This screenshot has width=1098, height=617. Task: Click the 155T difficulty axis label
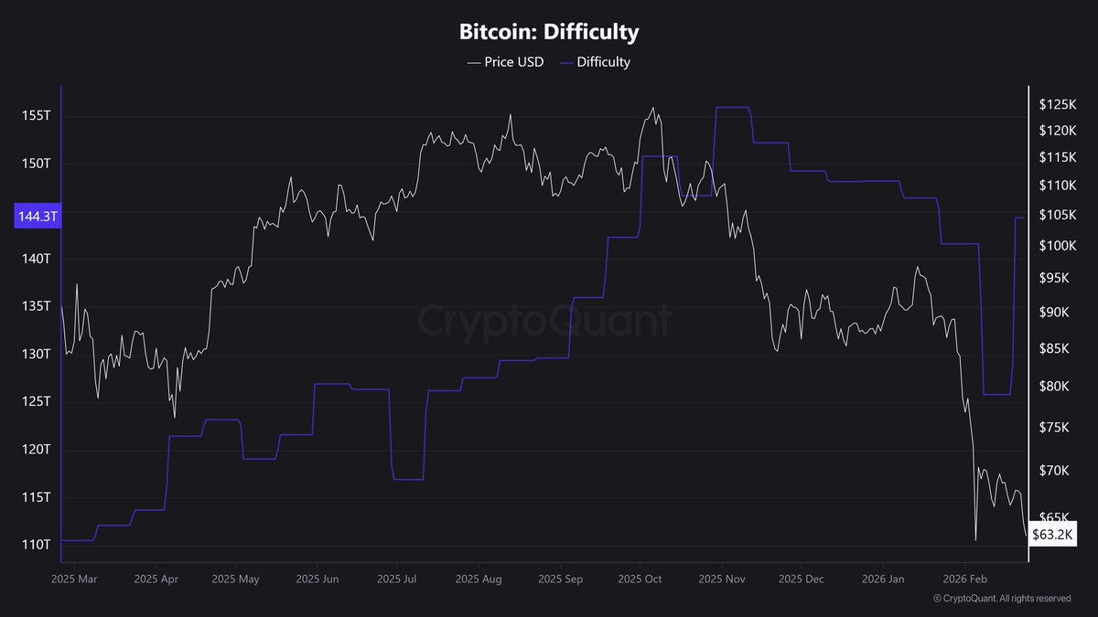point(37,116)
